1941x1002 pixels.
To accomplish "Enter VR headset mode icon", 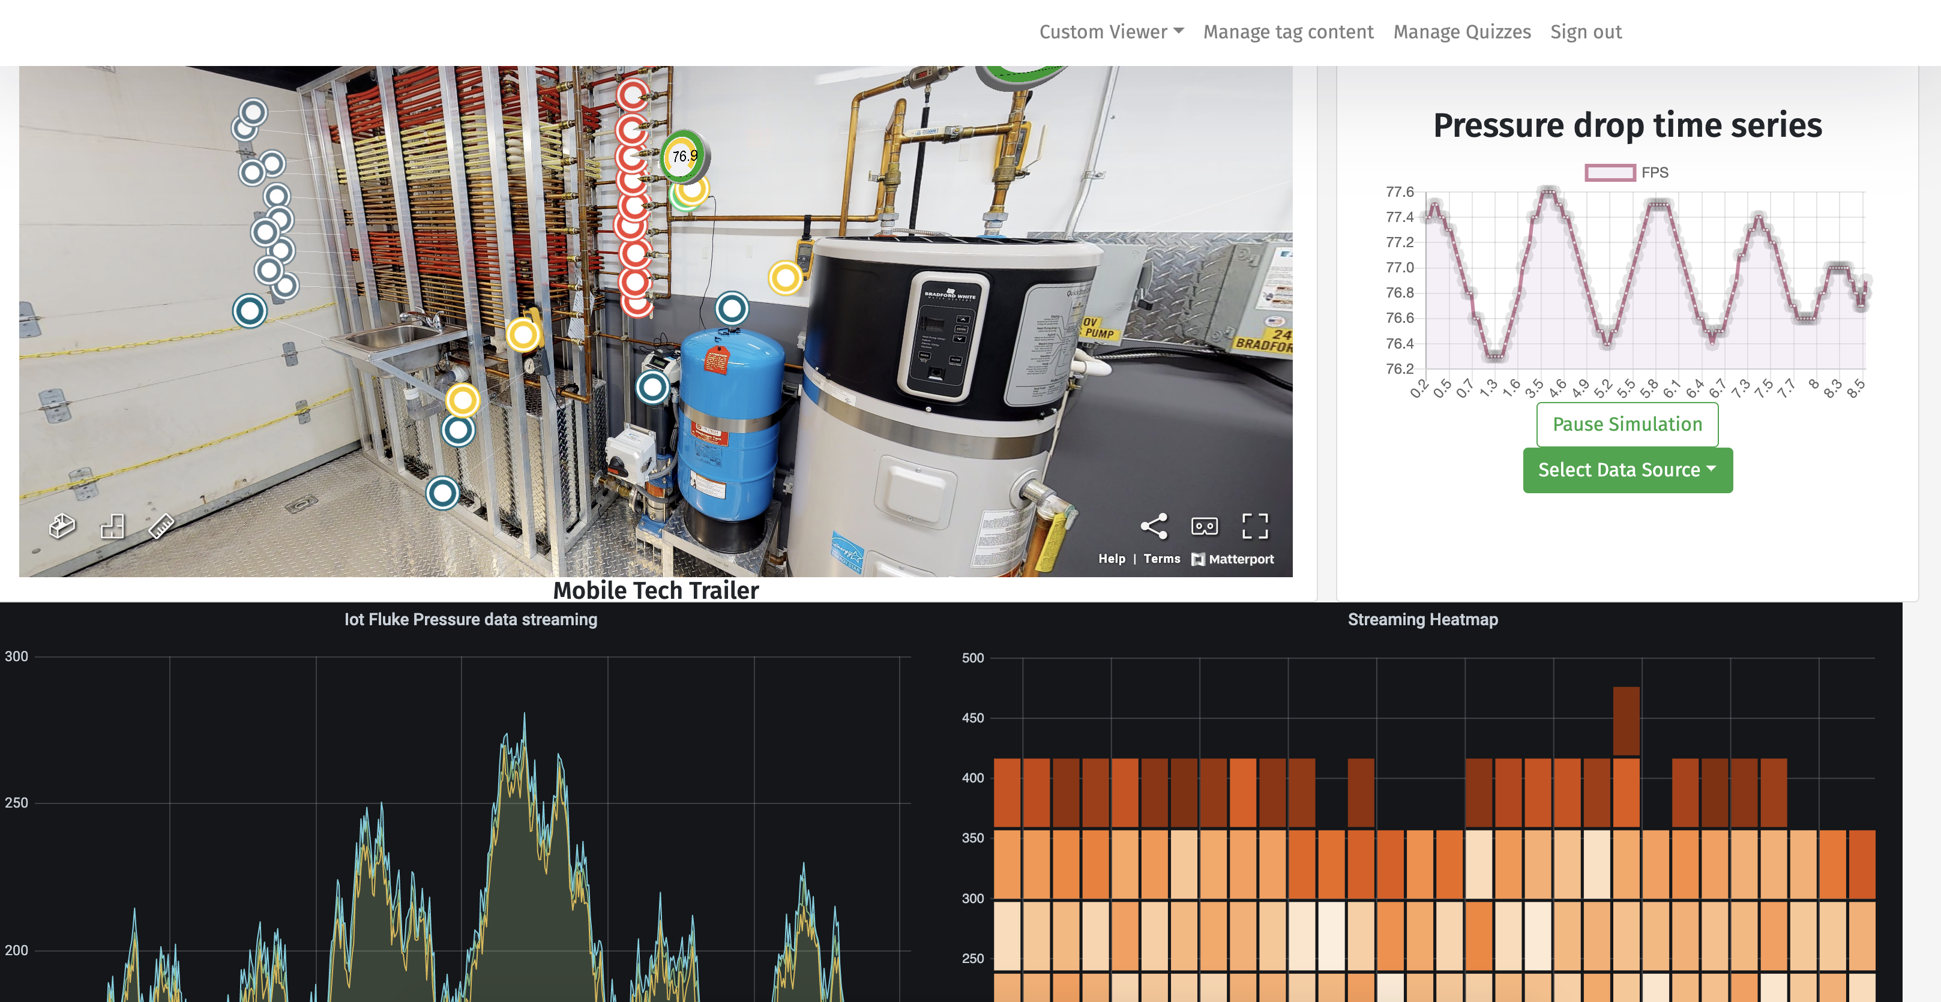I will click(x=1204, y=525).
